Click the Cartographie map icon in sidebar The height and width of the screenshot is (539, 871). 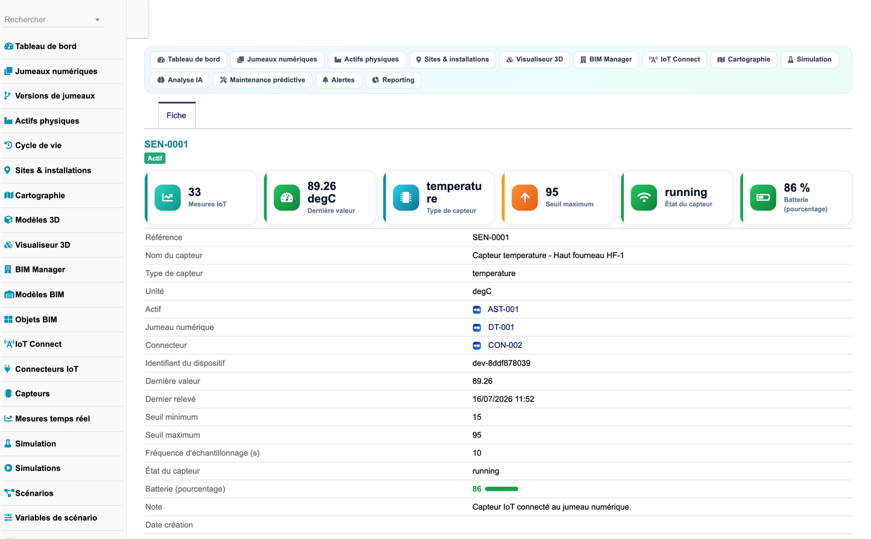click(x=8, y=195)
